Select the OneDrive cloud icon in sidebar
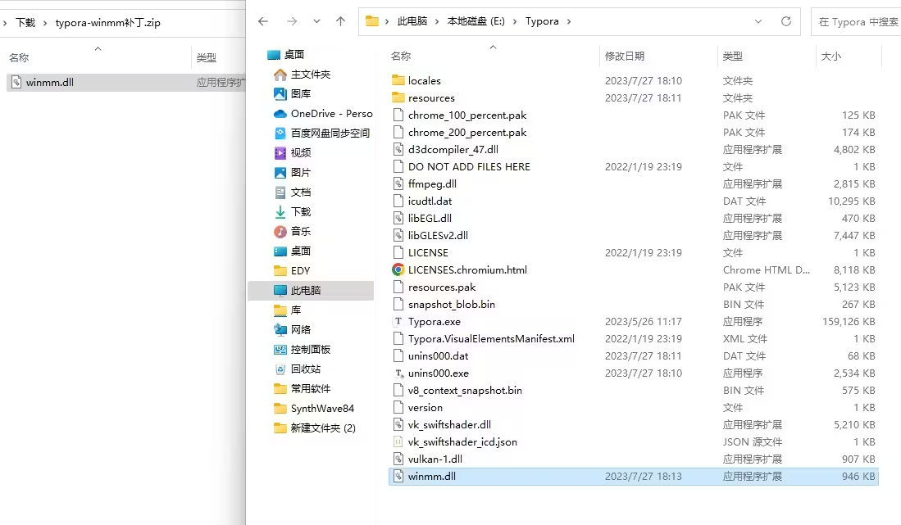This screenshot has height=525, width=901. [280, 114]
